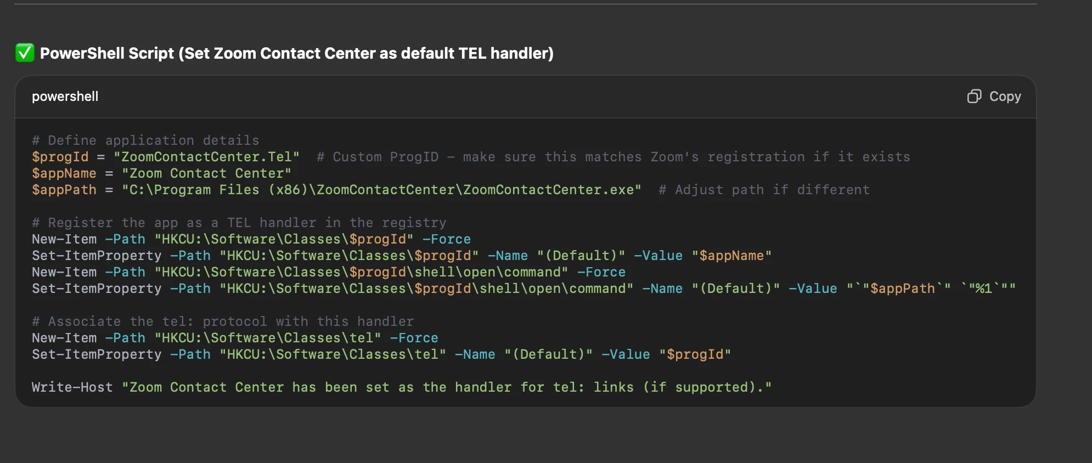Viewport: 1092px width, 463px height.
Task: Click the '# Custom ProgID' inline comment
Action: (613, 157)
